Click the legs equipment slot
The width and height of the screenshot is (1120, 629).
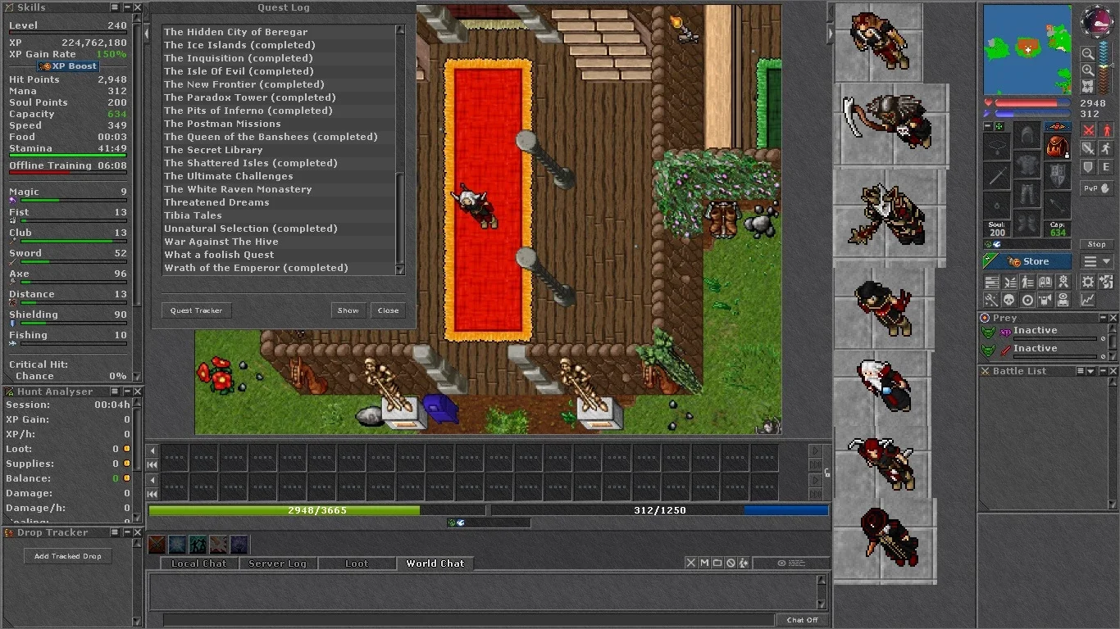[x=1027, y=193]
